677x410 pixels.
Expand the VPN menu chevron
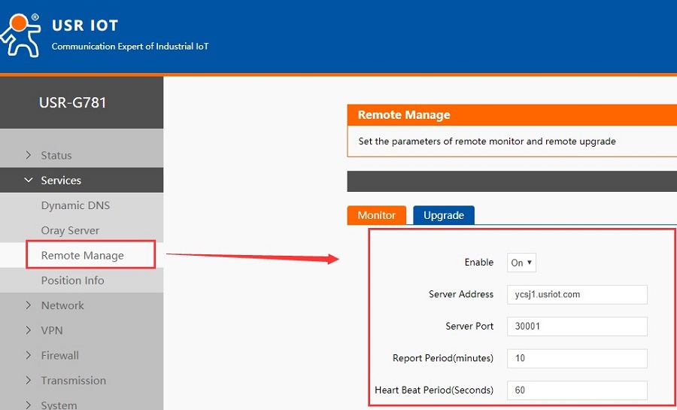(29, 330)
